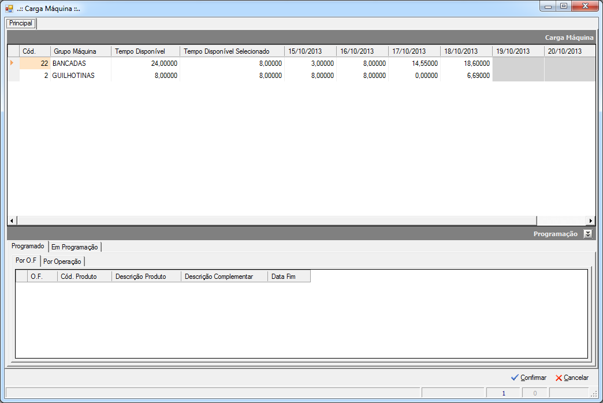Click the 19/10/2013 column header
603x403 pixels.
click(x=518, y=51)
